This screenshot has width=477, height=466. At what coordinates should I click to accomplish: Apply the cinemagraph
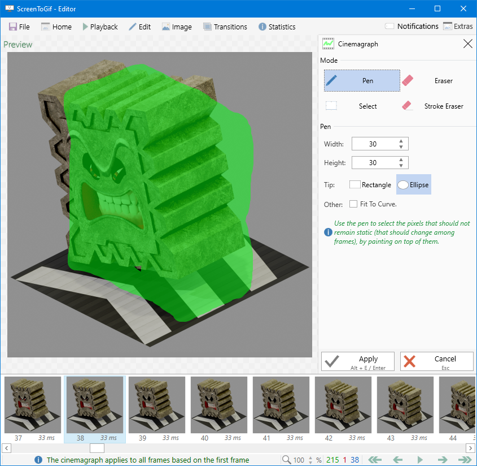(358, 361)
